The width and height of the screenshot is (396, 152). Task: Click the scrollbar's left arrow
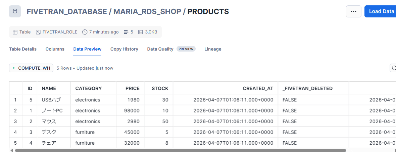pos(12,150)
